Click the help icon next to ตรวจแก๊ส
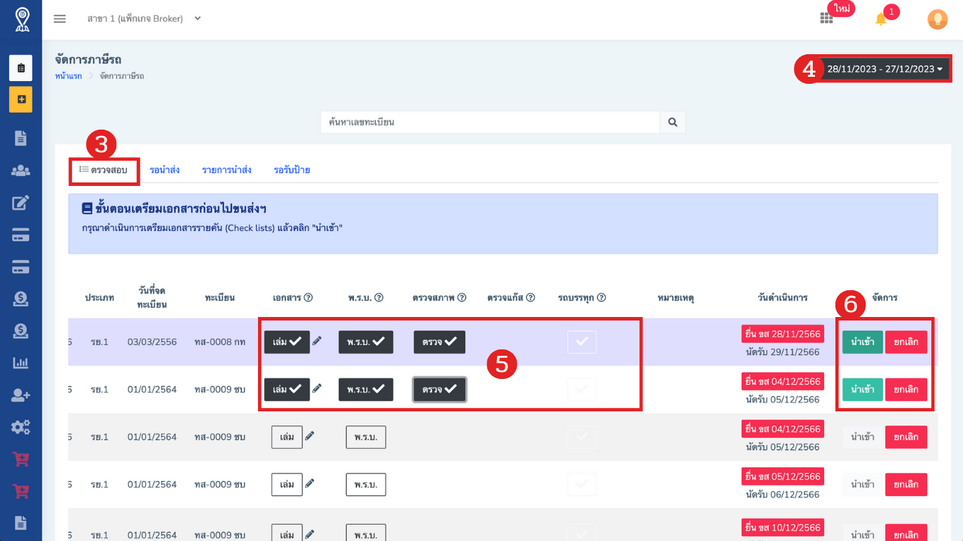The height and width of the screenshot is (541, 963). [x=530, y=298]
